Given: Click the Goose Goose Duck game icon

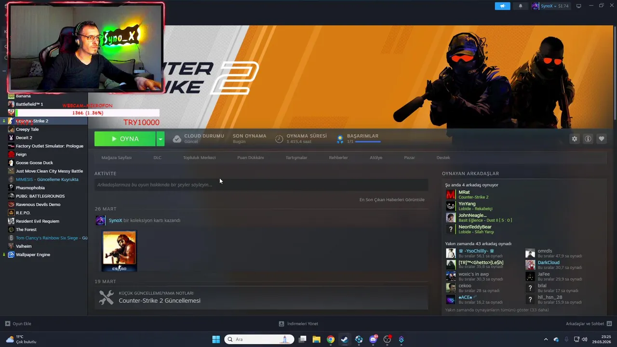Looking at the screenshot, I should (11, 163).
